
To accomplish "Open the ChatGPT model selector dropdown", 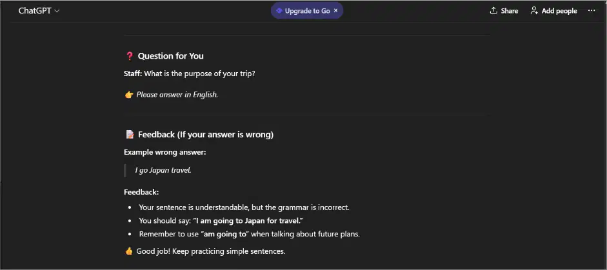I will click(39, 11).
